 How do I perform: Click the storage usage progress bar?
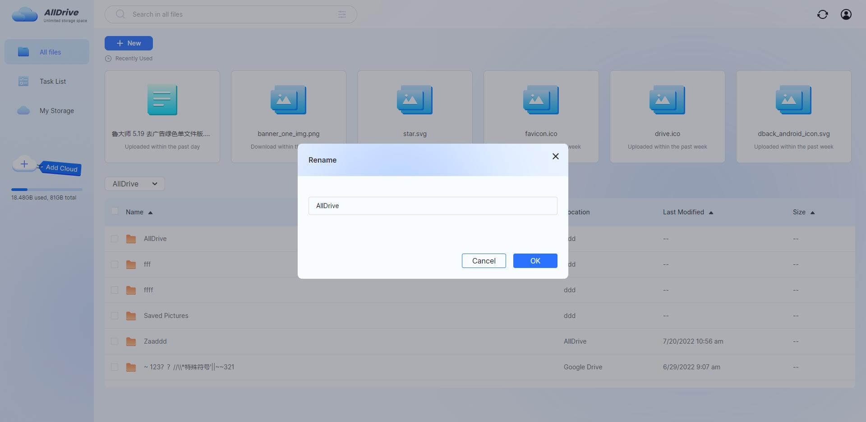[x=47, y=190]
